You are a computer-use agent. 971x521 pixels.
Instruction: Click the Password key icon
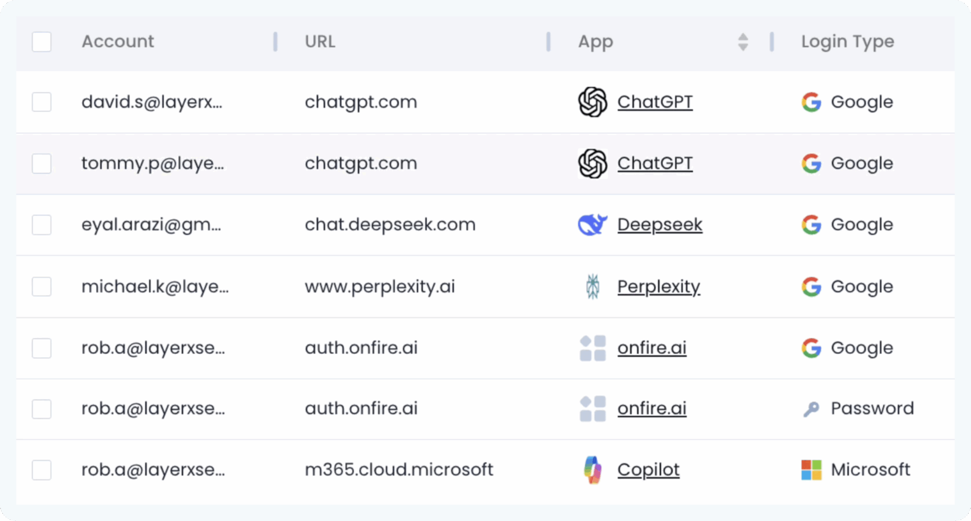point(811,409)
